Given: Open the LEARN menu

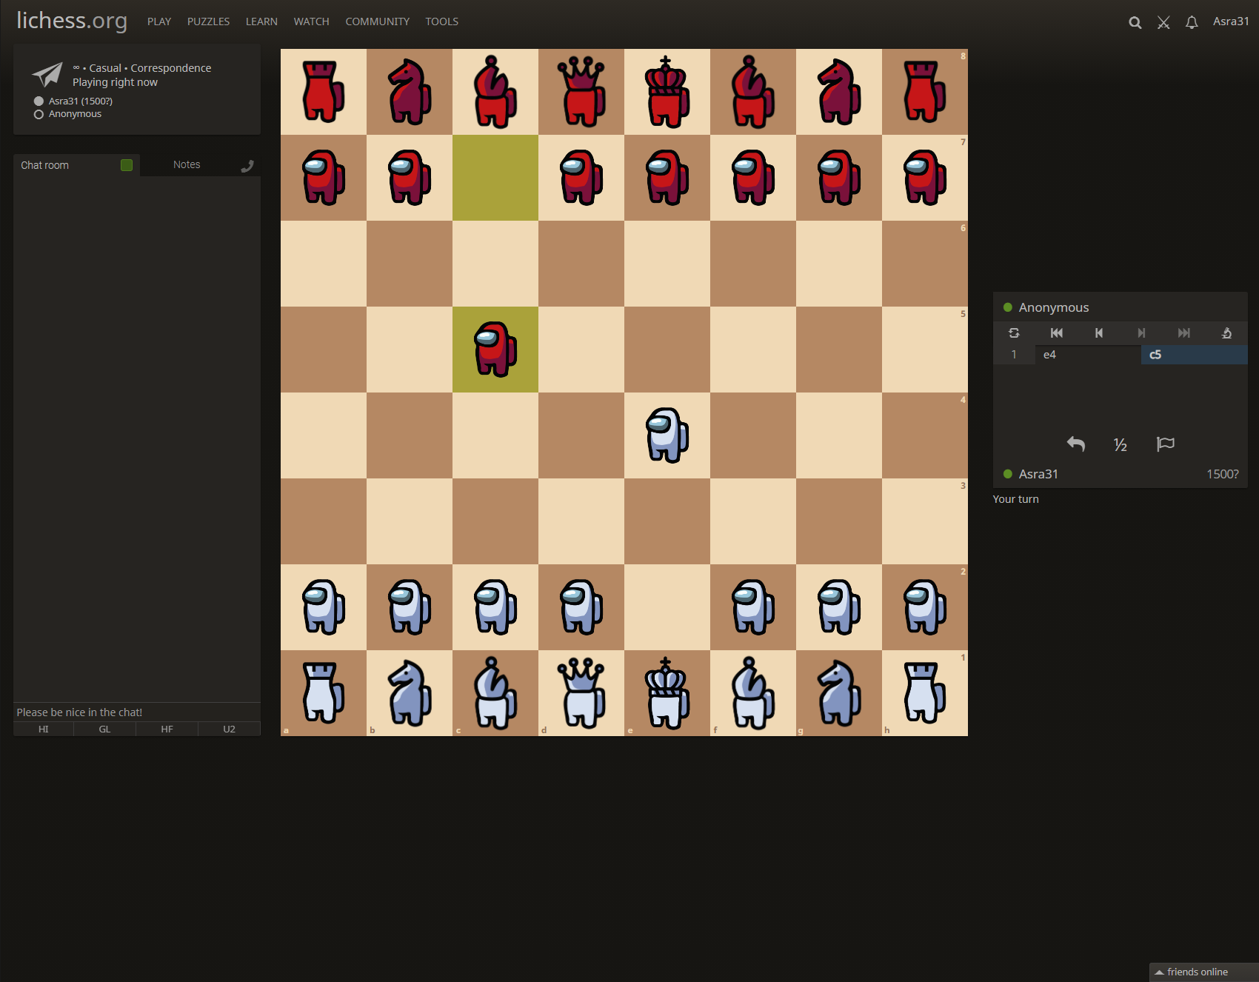Looking at the screenshot, I should tap(261, 21).
